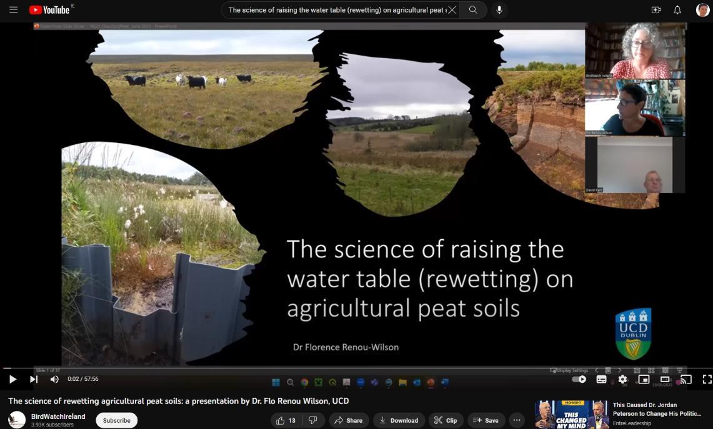
Task: Open the more actions ellipsis menu
Action: pyautogui.click(x=517, y=420)
